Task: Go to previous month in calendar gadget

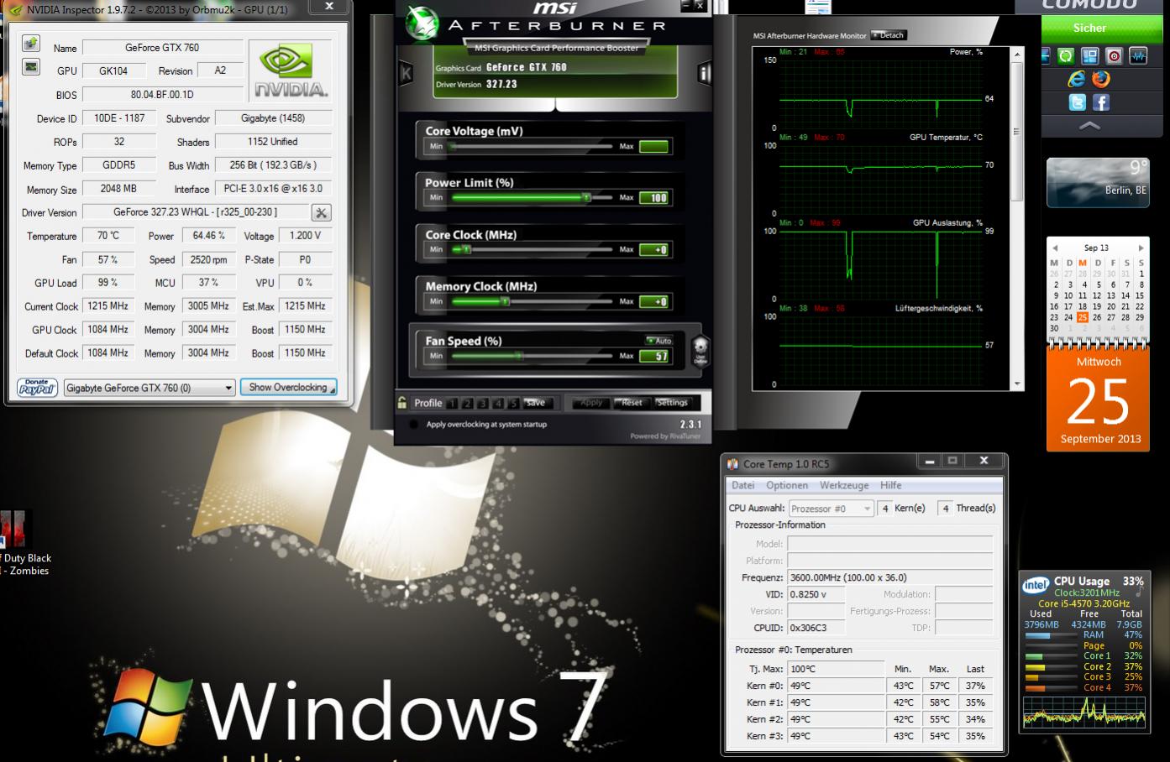Action: [1055, 248]
